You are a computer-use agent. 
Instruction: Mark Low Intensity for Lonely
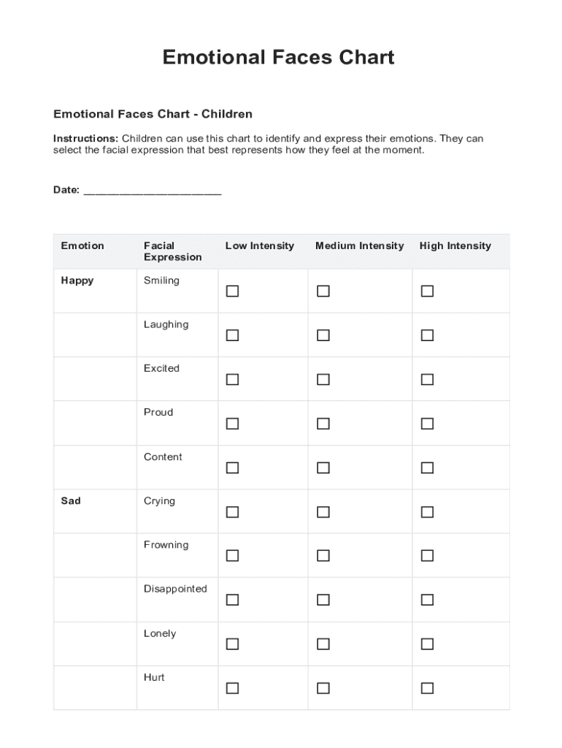(x=232, y=644)
